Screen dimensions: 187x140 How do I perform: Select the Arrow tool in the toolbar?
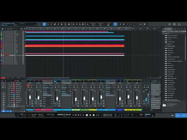[44, 24]
